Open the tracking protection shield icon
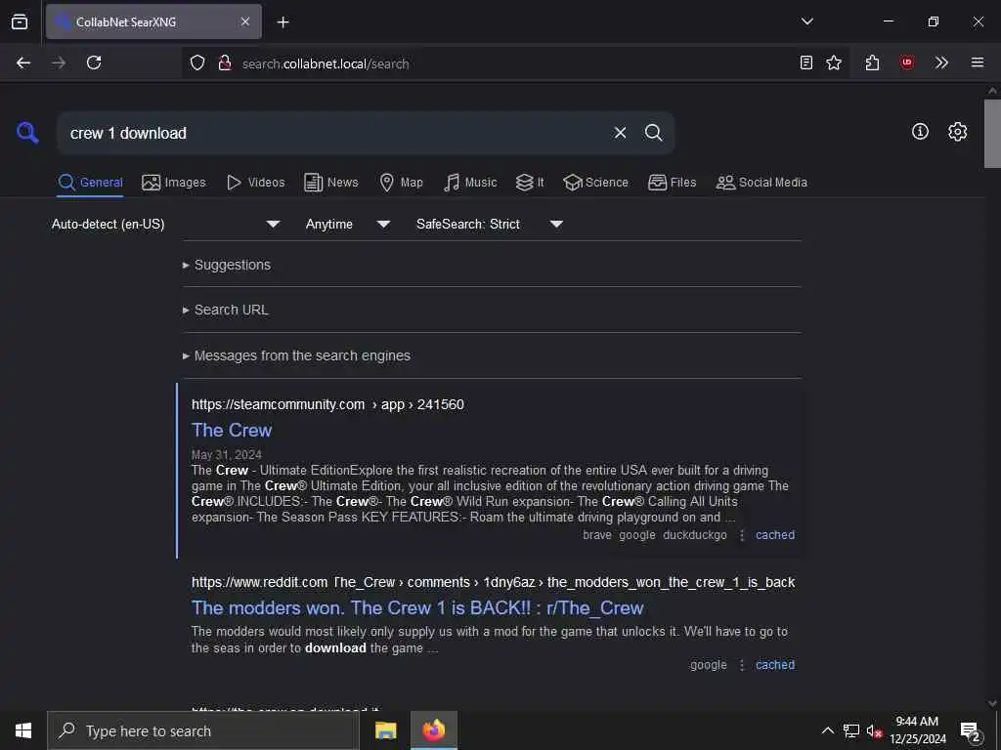 tap(197, 62)
